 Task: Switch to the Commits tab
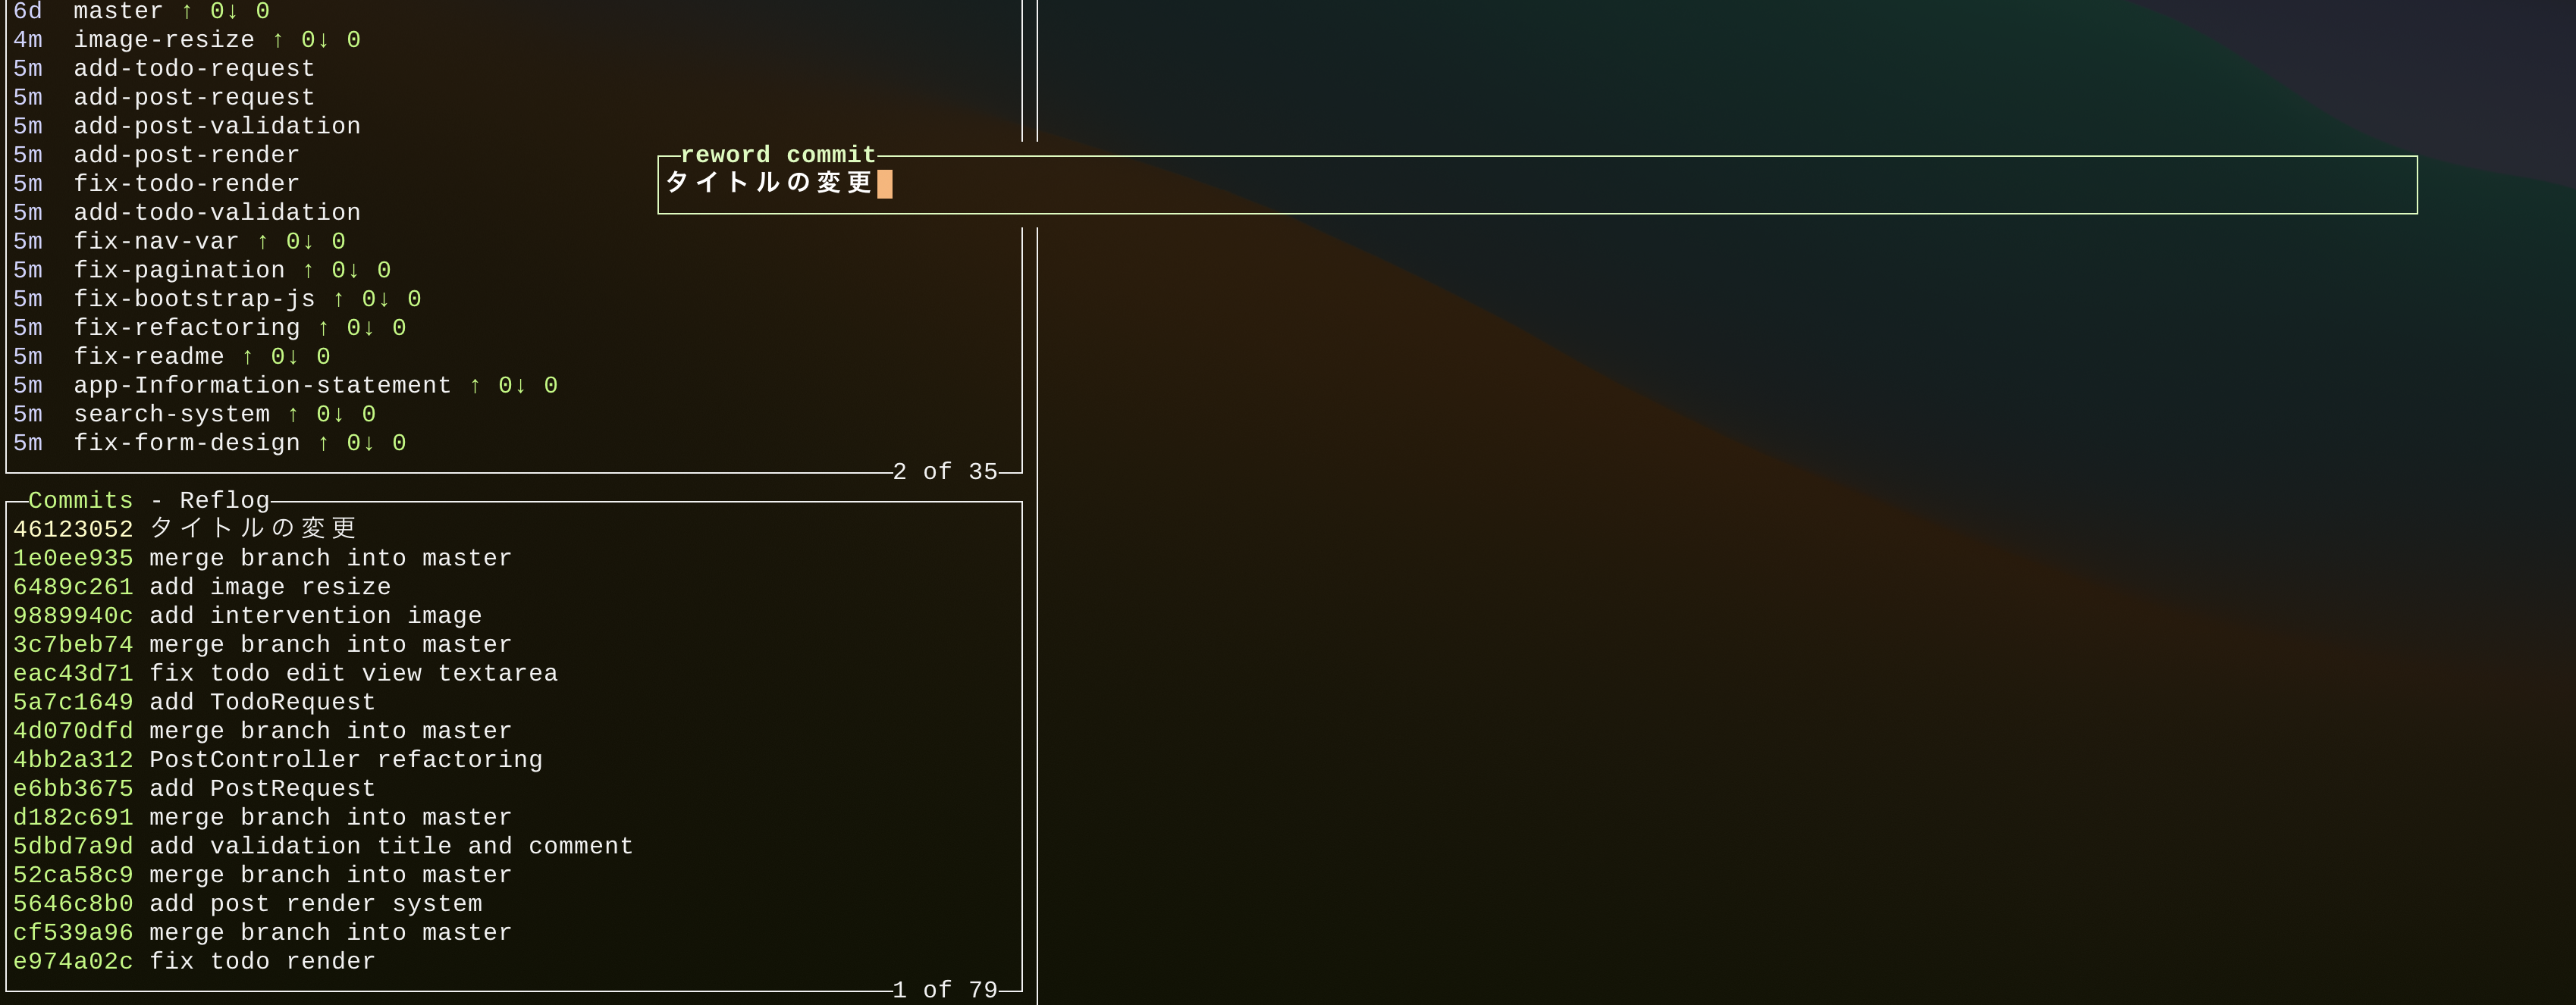tap(80, 500)
